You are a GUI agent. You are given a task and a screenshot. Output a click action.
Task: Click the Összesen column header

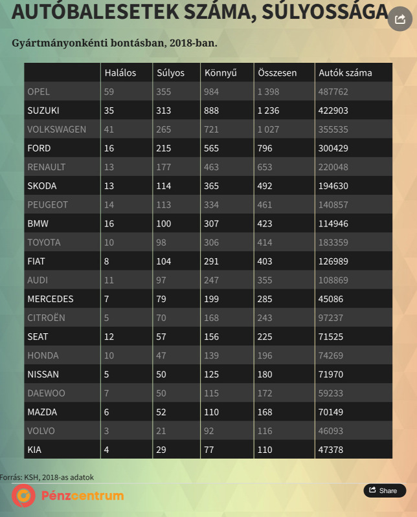click(x=277, y=72)
